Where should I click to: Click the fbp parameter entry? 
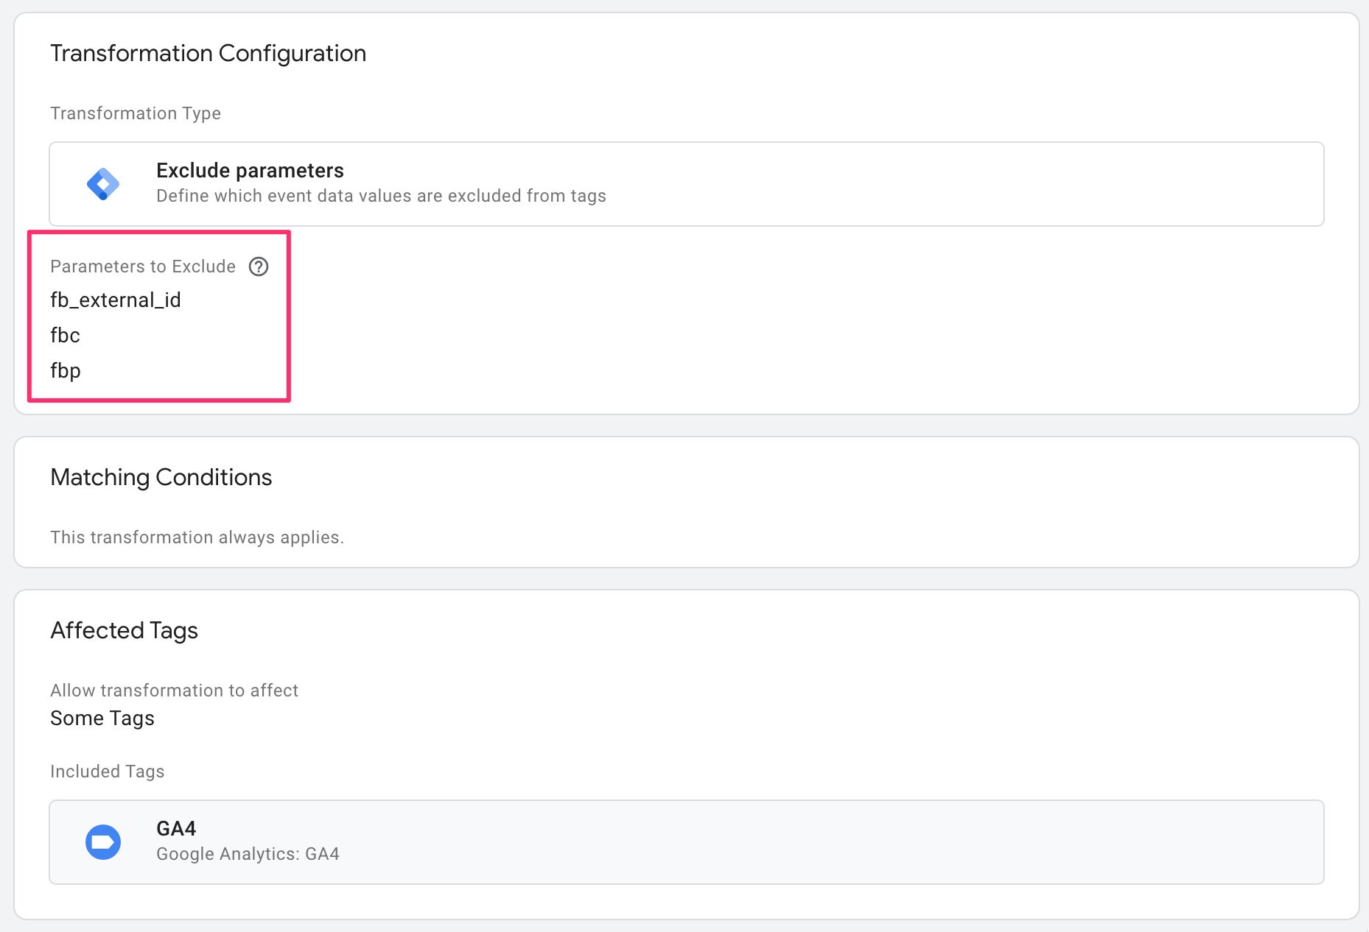pos(66,371)
